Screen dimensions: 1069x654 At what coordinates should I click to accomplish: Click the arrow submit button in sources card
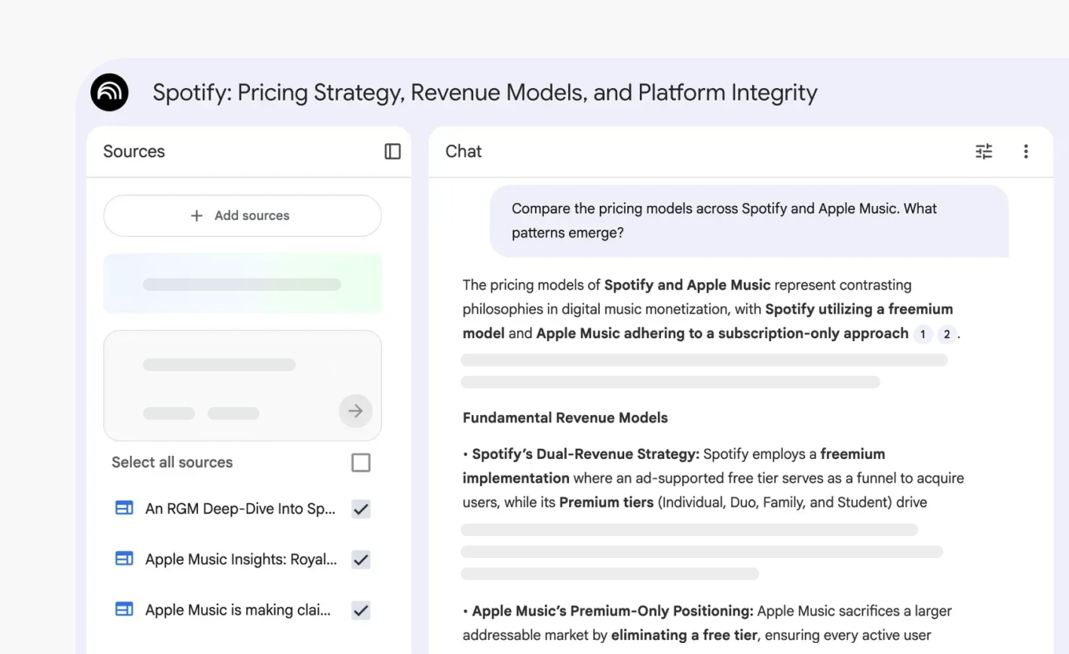click(x=355, y=410)
